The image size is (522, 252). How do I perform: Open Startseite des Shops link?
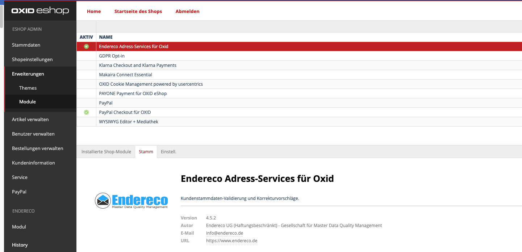coord(138,11)
